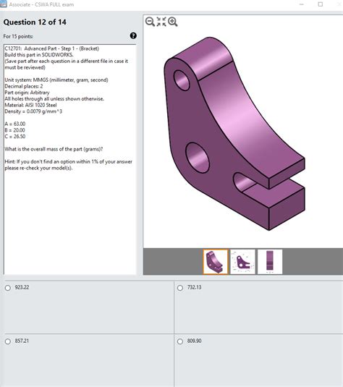Choose answer 923.22
343x387 pixels.
click(8, 288)
